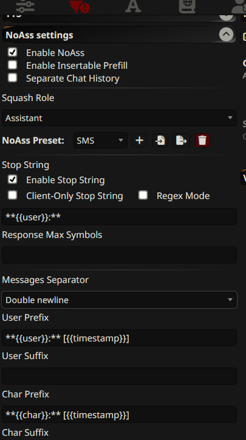
Task: Import a NoAss preset file
Action: tap(160, 141)
